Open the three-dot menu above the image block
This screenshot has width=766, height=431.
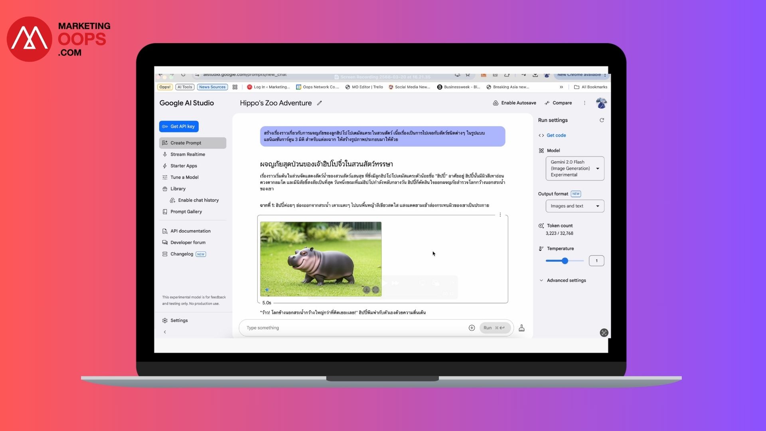(x=500, y=215)
